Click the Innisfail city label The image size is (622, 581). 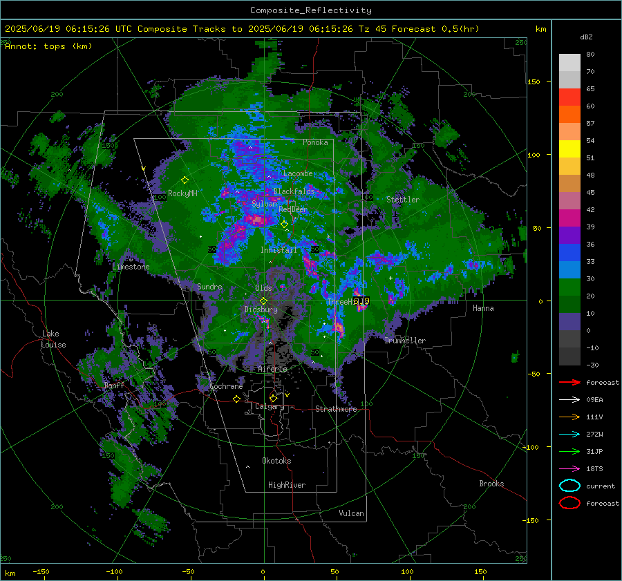click(279, 250)
